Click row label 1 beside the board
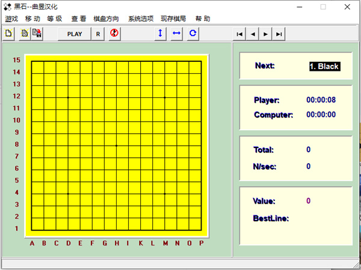 tap(17, 229)
